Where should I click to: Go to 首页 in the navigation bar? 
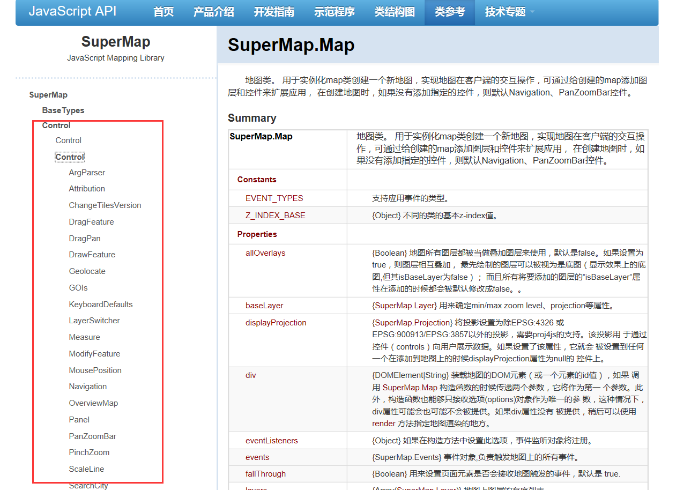coord(164,11)
